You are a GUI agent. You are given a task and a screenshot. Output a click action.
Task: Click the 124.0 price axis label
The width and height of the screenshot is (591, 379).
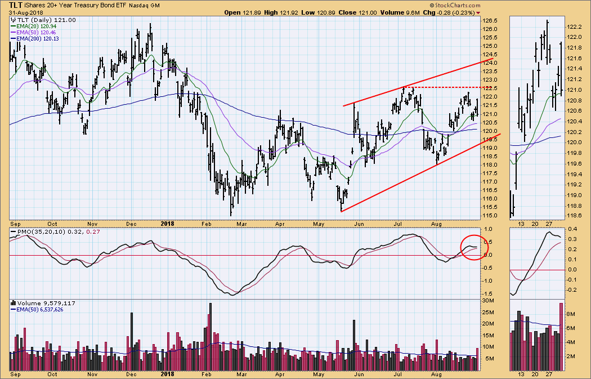(x=490, y=63)
